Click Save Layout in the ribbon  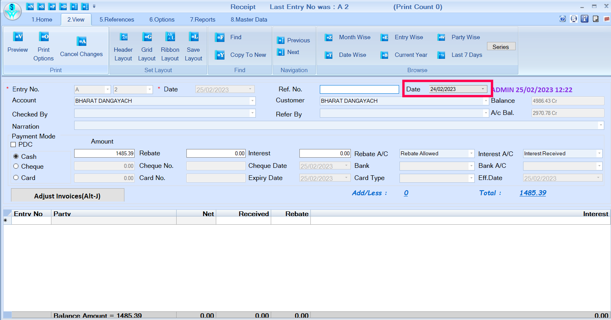point(193,46)
